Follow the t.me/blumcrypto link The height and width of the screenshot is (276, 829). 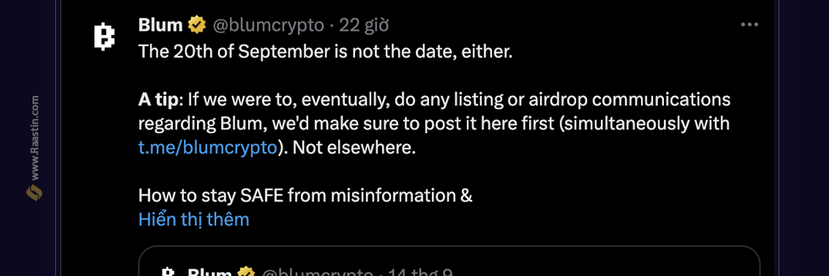207,148
